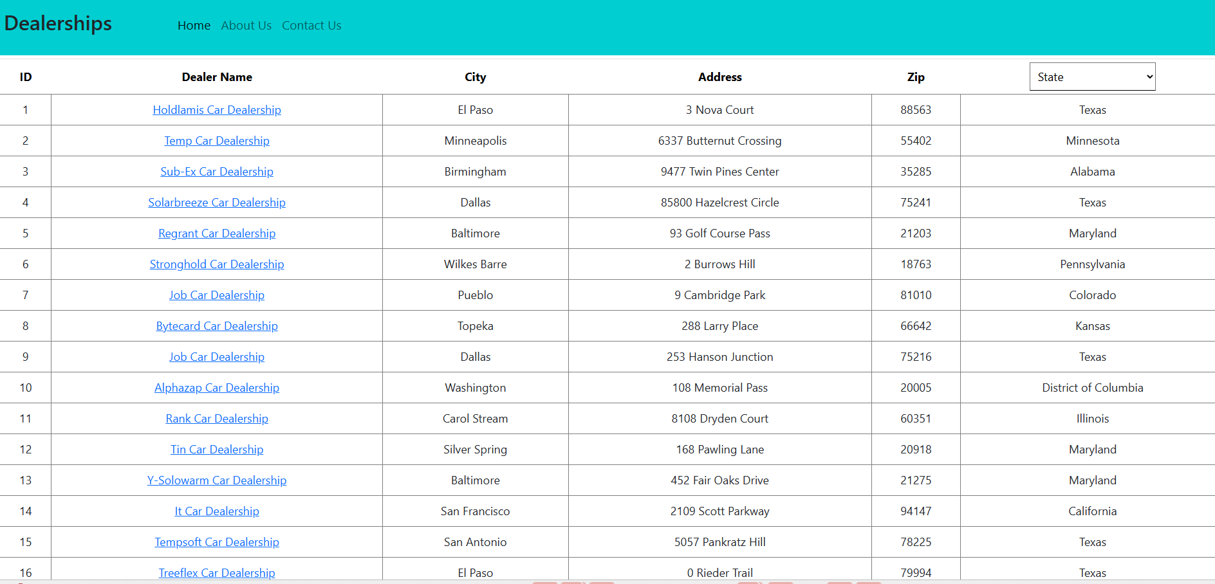Switch to the About Us page

coord(246,26)
